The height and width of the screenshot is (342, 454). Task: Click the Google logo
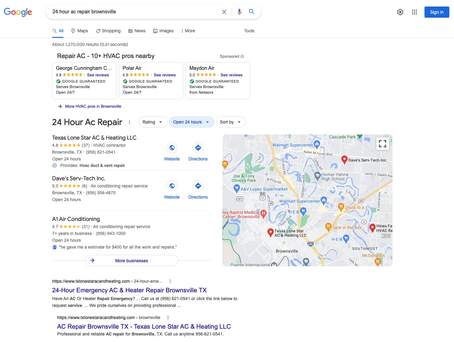coord(18,12)
